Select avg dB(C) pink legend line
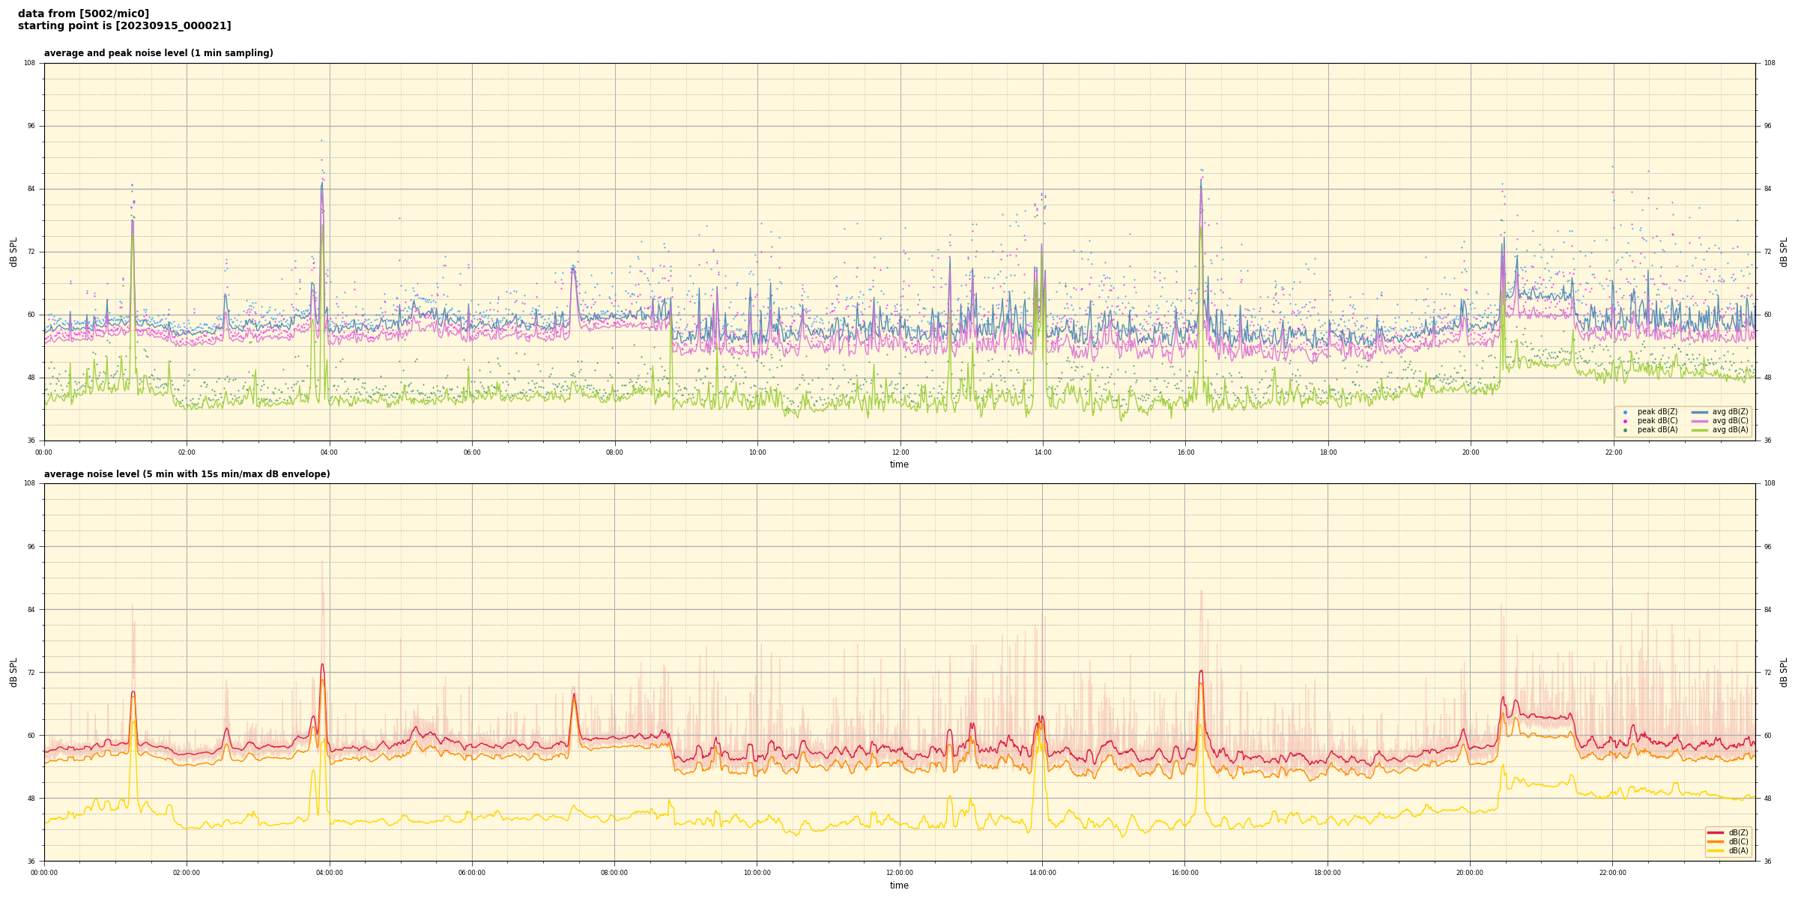The width and height of the screenshot is (1798, 899). [x=1699, y=421]
